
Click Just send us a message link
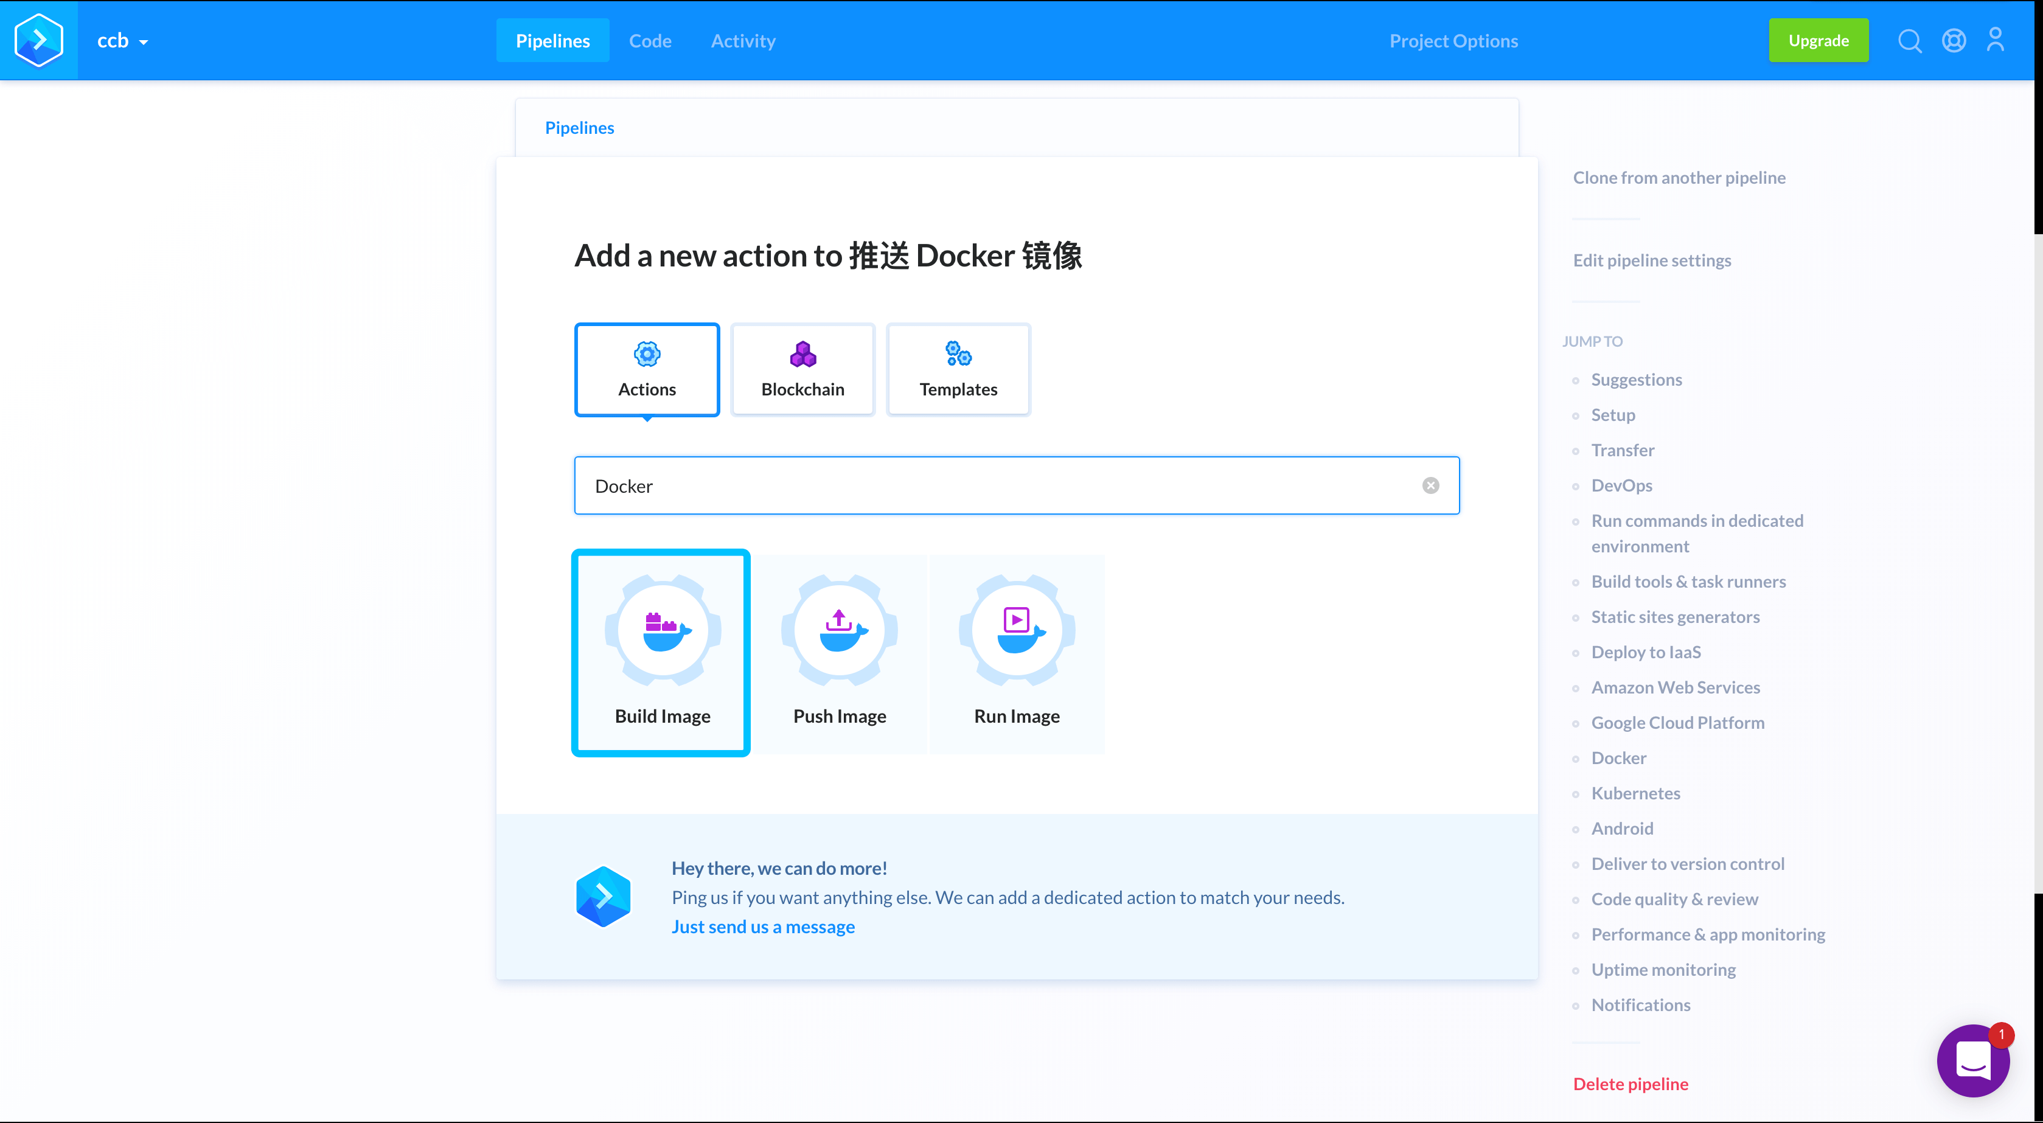762,927
